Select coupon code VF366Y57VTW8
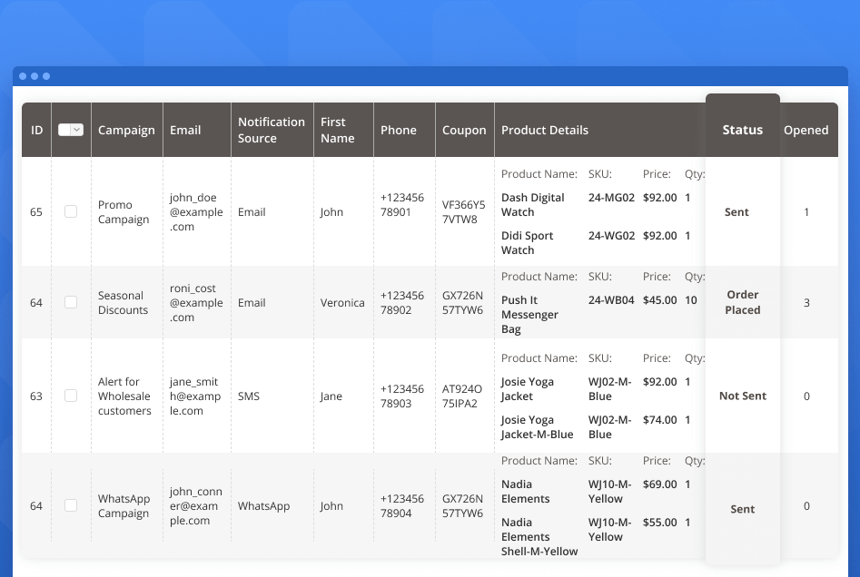Screen dimensions: 860x577 point(463,212)
